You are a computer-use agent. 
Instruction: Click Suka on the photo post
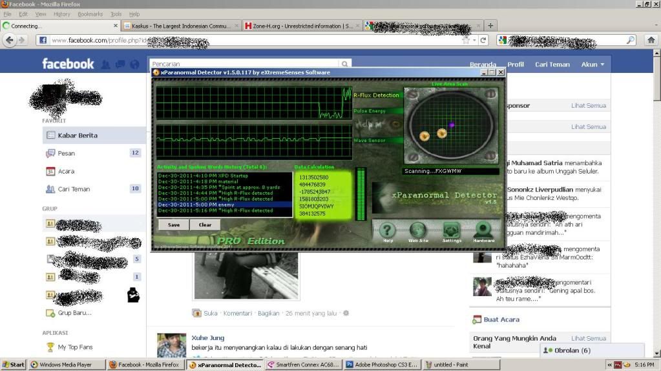pyautogui.click(x=211, y=314)
